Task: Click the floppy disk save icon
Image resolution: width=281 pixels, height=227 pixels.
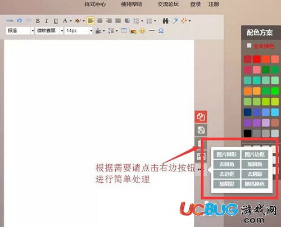Action: coord(201,130)
